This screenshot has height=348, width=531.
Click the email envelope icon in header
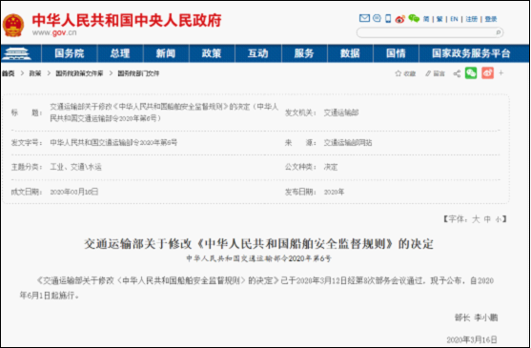(x=364, y=18)
